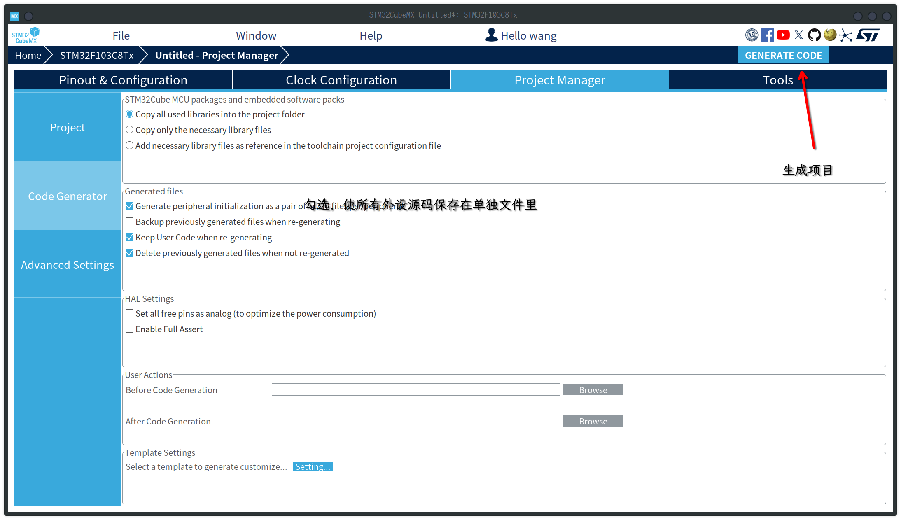Open the Wiki globe icon
The width and height of the screenshot is (901, 520).
830,35
